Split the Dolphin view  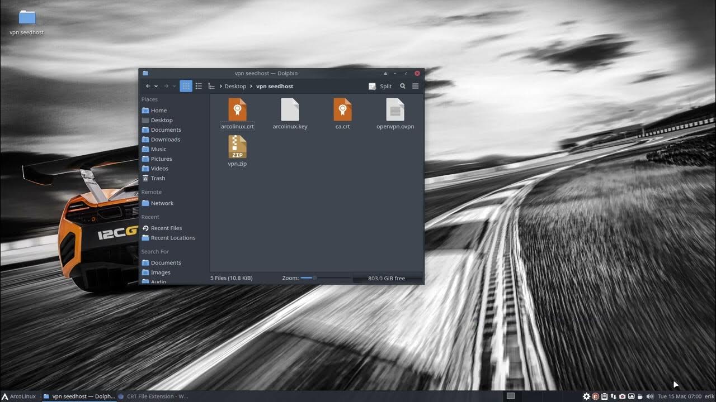pos(380,86)
